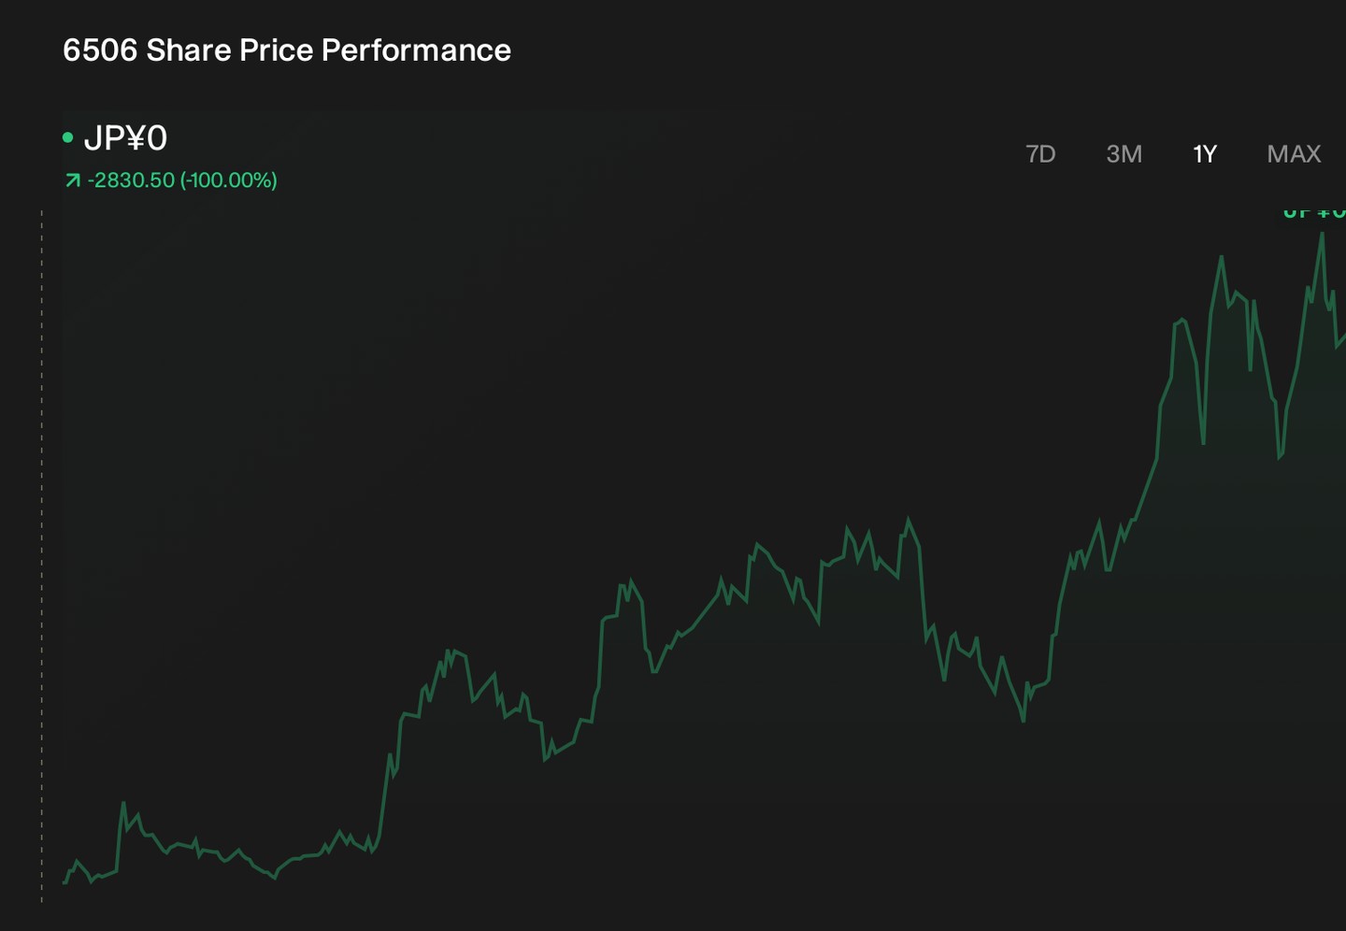
Task: Click the mid-chart peak just before the sharp drop
Action: 908,520
